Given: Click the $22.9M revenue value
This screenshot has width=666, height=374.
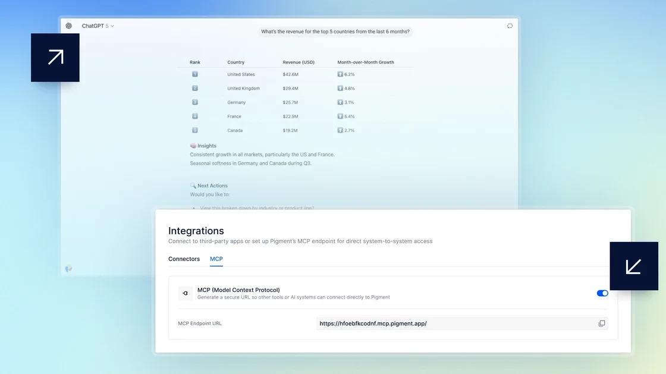Looking at the screenshot, I should (291, 117).
